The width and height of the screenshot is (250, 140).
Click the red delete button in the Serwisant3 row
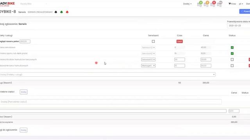click(x=249, y=59)
